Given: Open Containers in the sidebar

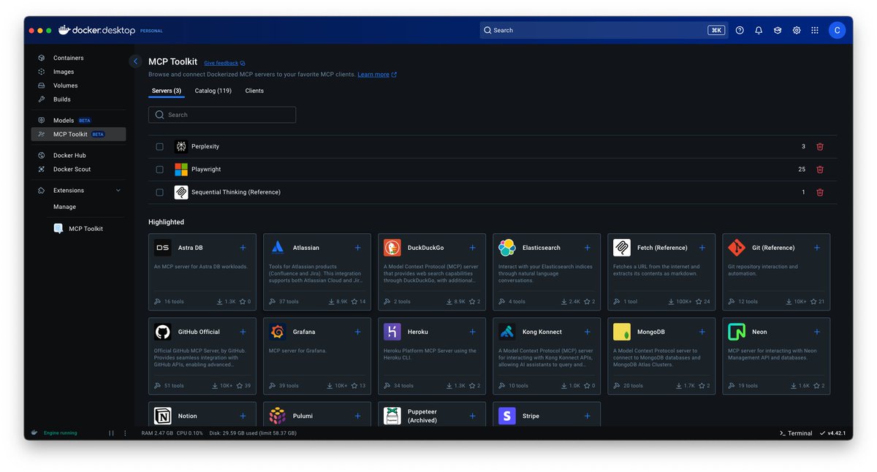Looking at the screenshot, I should coord(78,58).
